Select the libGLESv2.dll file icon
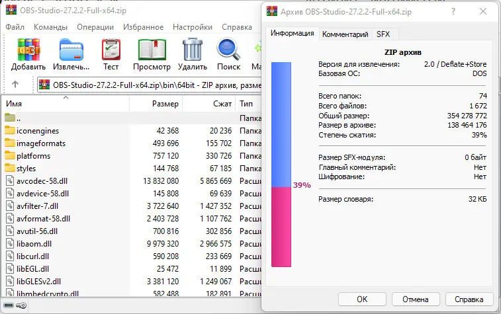The height and width of the screenshot is (314, 501). coord(10,281)
